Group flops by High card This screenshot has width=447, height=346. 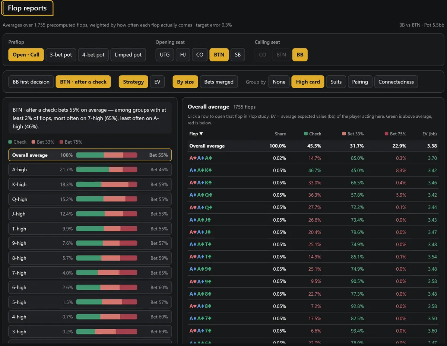[x=308, y=82]
